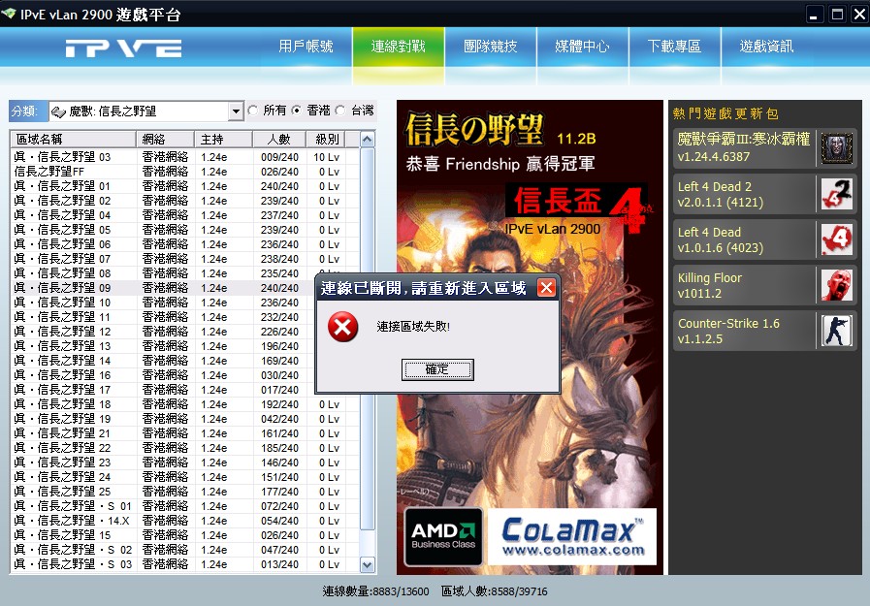Click the gamepad icon in category combo
The width and height of the screenshot is (870, 606).
pos(58,112)
